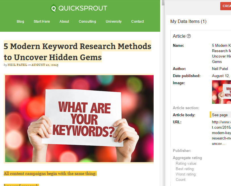This screenshot has height=186, width=231.
Task: Open the Blog menu item
Action: [x=20, y=22]
